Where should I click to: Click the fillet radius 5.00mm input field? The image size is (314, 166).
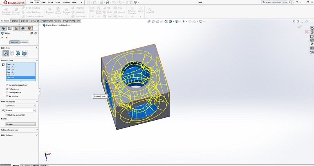pyautogui.click(x=19, y=110)
